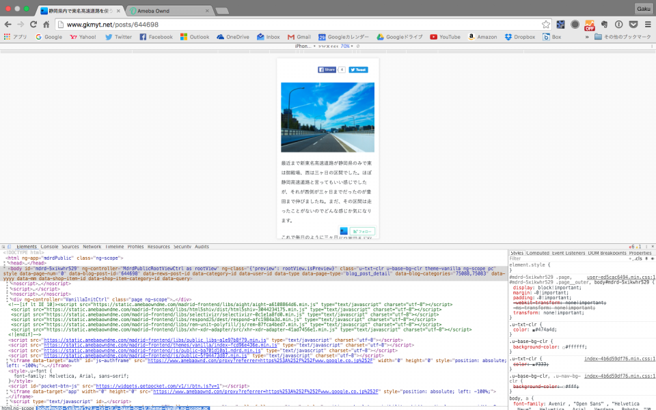The width and height of the screenshot is (656, 410).
Task: Click the フォロー follow button
Action: [x=362, y=232]
